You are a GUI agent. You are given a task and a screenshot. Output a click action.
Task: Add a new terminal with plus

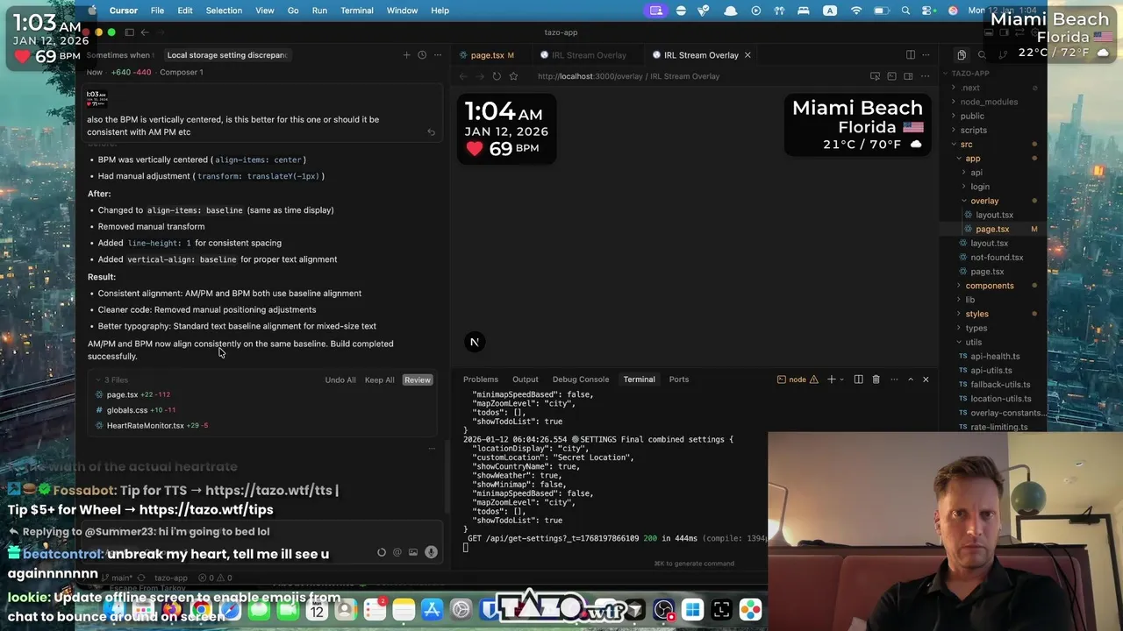pyautogui.click(x=831, y=379)
